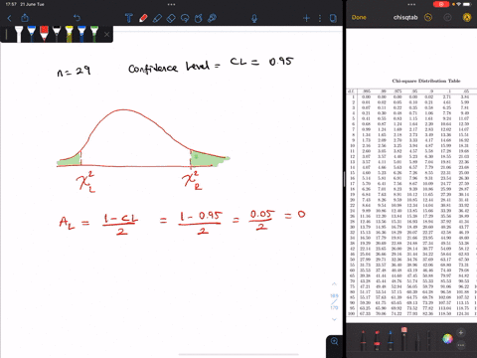Pick the blue markup pencil
The height and width of the screenshot is (358, 477).
391,341
